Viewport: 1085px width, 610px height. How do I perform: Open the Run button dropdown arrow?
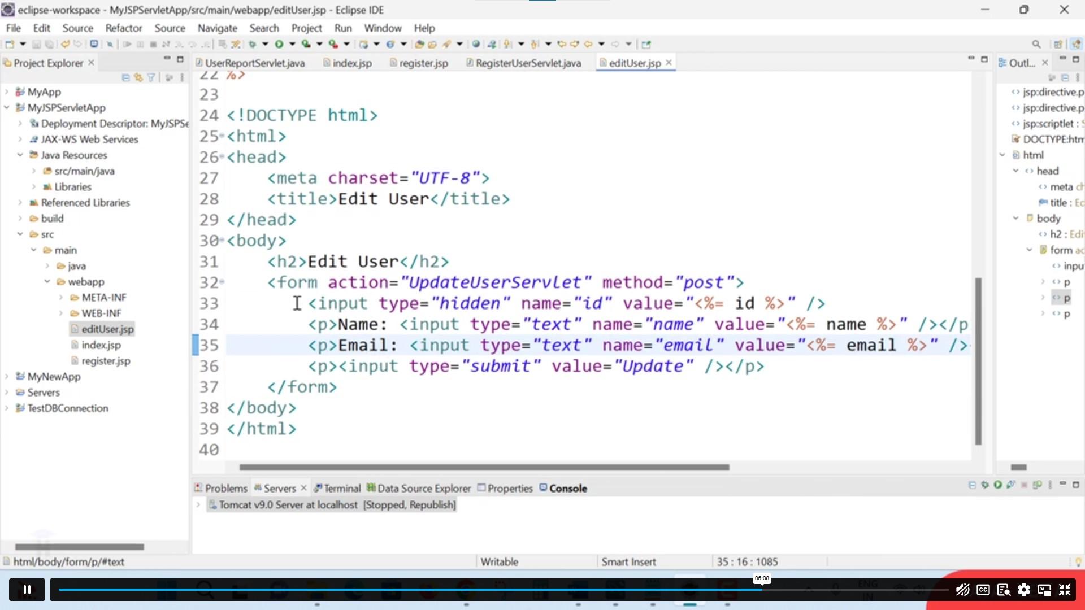click(292, 43)
